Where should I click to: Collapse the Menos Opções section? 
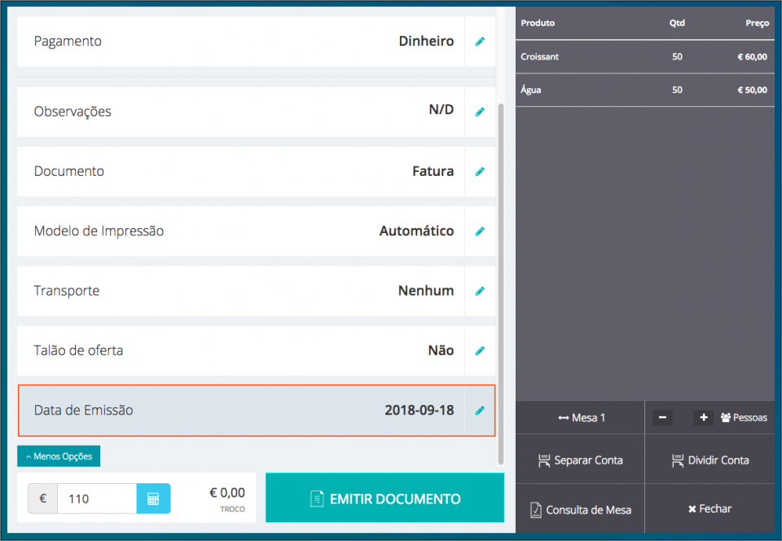coord(59,456)
